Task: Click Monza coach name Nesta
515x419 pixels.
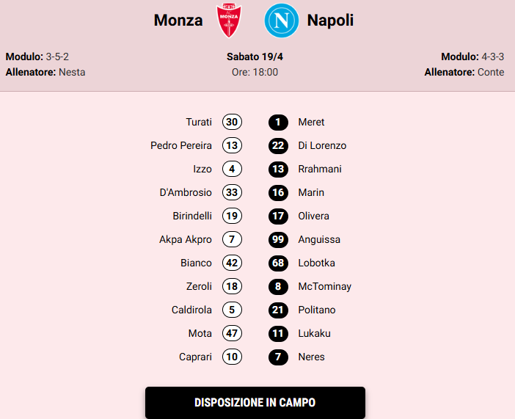Action: [72, 72]
